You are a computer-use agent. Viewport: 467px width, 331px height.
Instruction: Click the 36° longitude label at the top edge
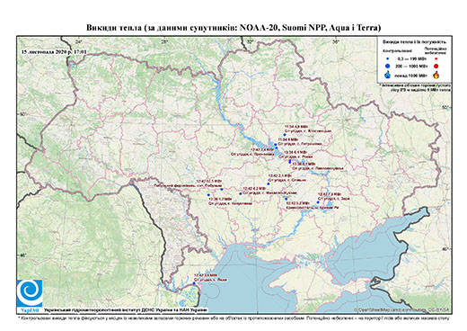(x=336, y=41)
